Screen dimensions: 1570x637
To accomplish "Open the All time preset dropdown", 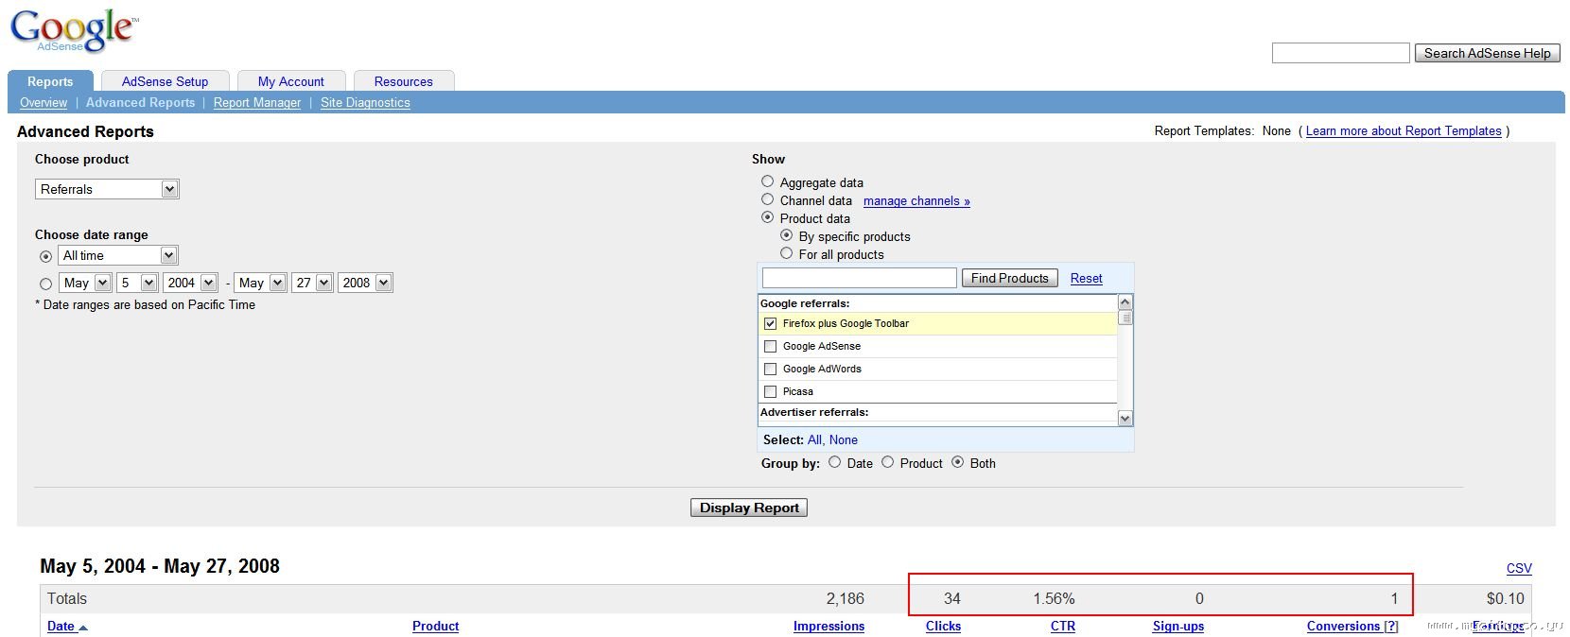I will [118, 255].
